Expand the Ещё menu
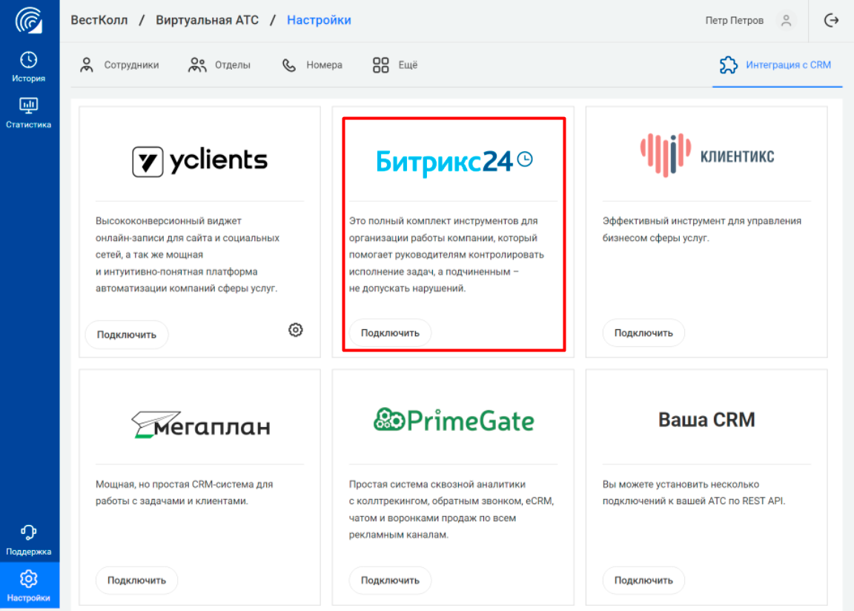The height and width of the screenshot is (611, 854). 395,65
